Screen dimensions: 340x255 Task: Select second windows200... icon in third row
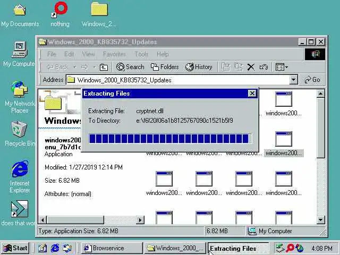tap(204, 183)
